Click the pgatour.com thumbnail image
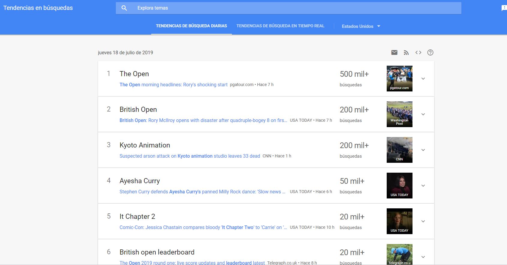The width and height of the screenshot is (507, 265). coord(399,78)
